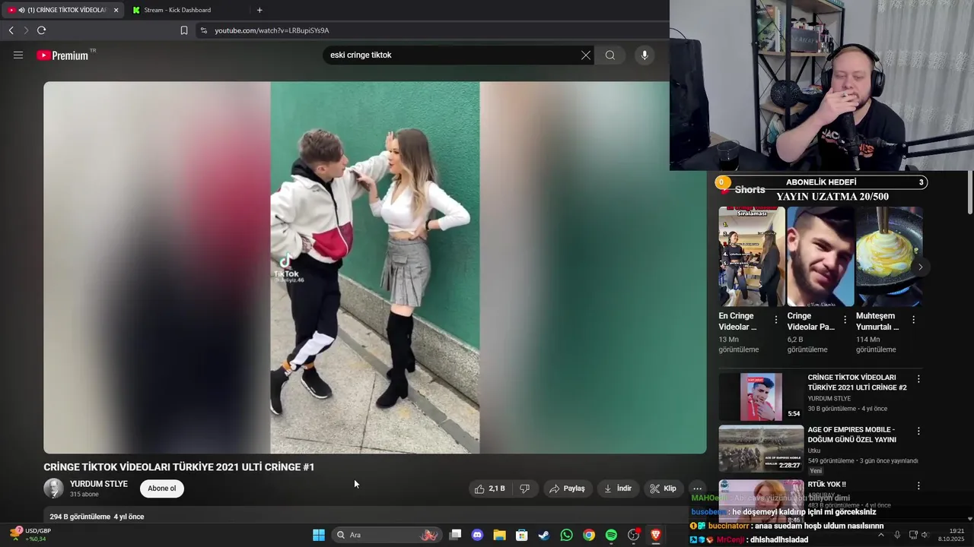Click the page vertical scrollbar thumb
Screen dimensions: 974x547
pyautogui.click(x=969, y=194)
